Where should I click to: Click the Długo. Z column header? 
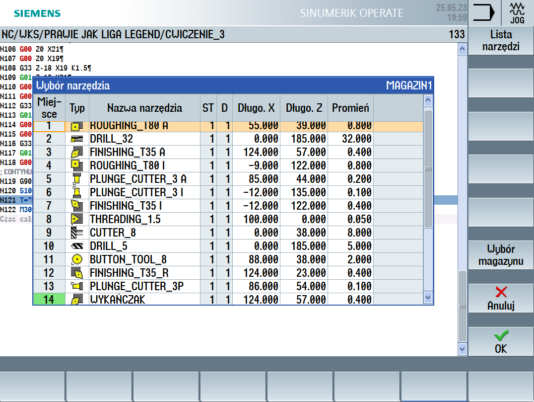click(304, 108)
